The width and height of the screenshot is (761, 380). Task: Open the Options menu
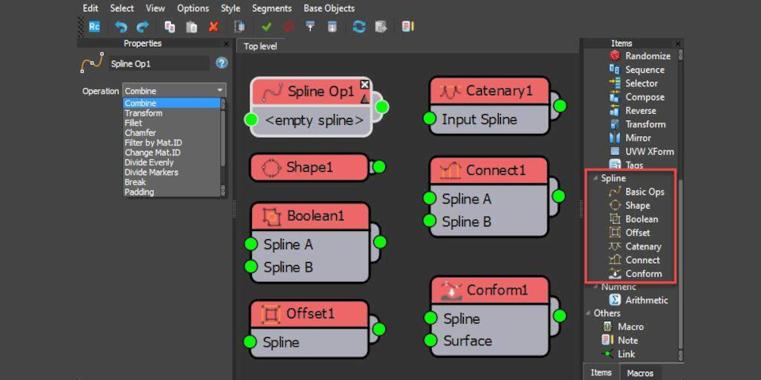click(193, 8)
